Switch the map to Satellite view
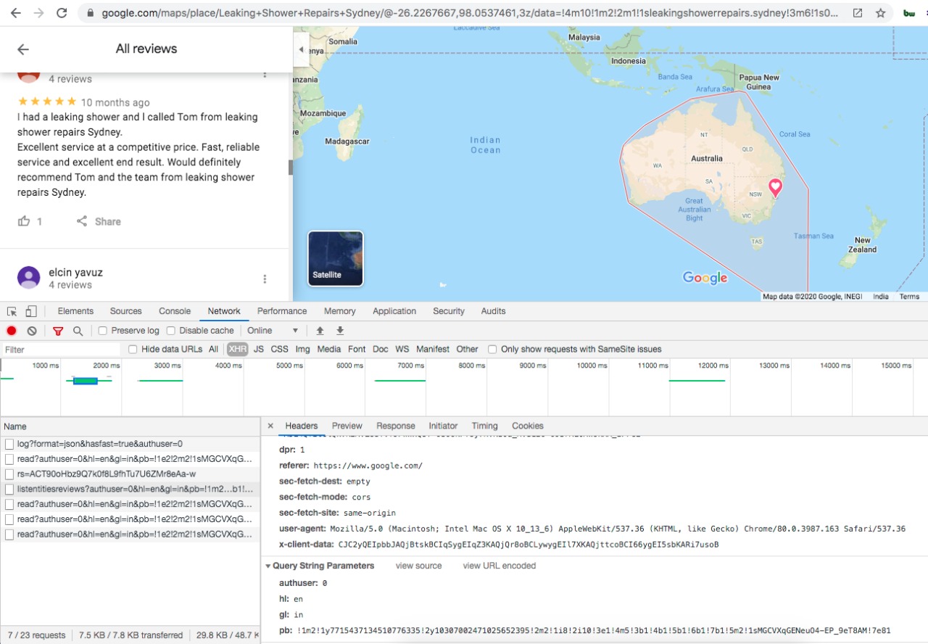This screenshot has width=928, height=644. pos(336,258)
